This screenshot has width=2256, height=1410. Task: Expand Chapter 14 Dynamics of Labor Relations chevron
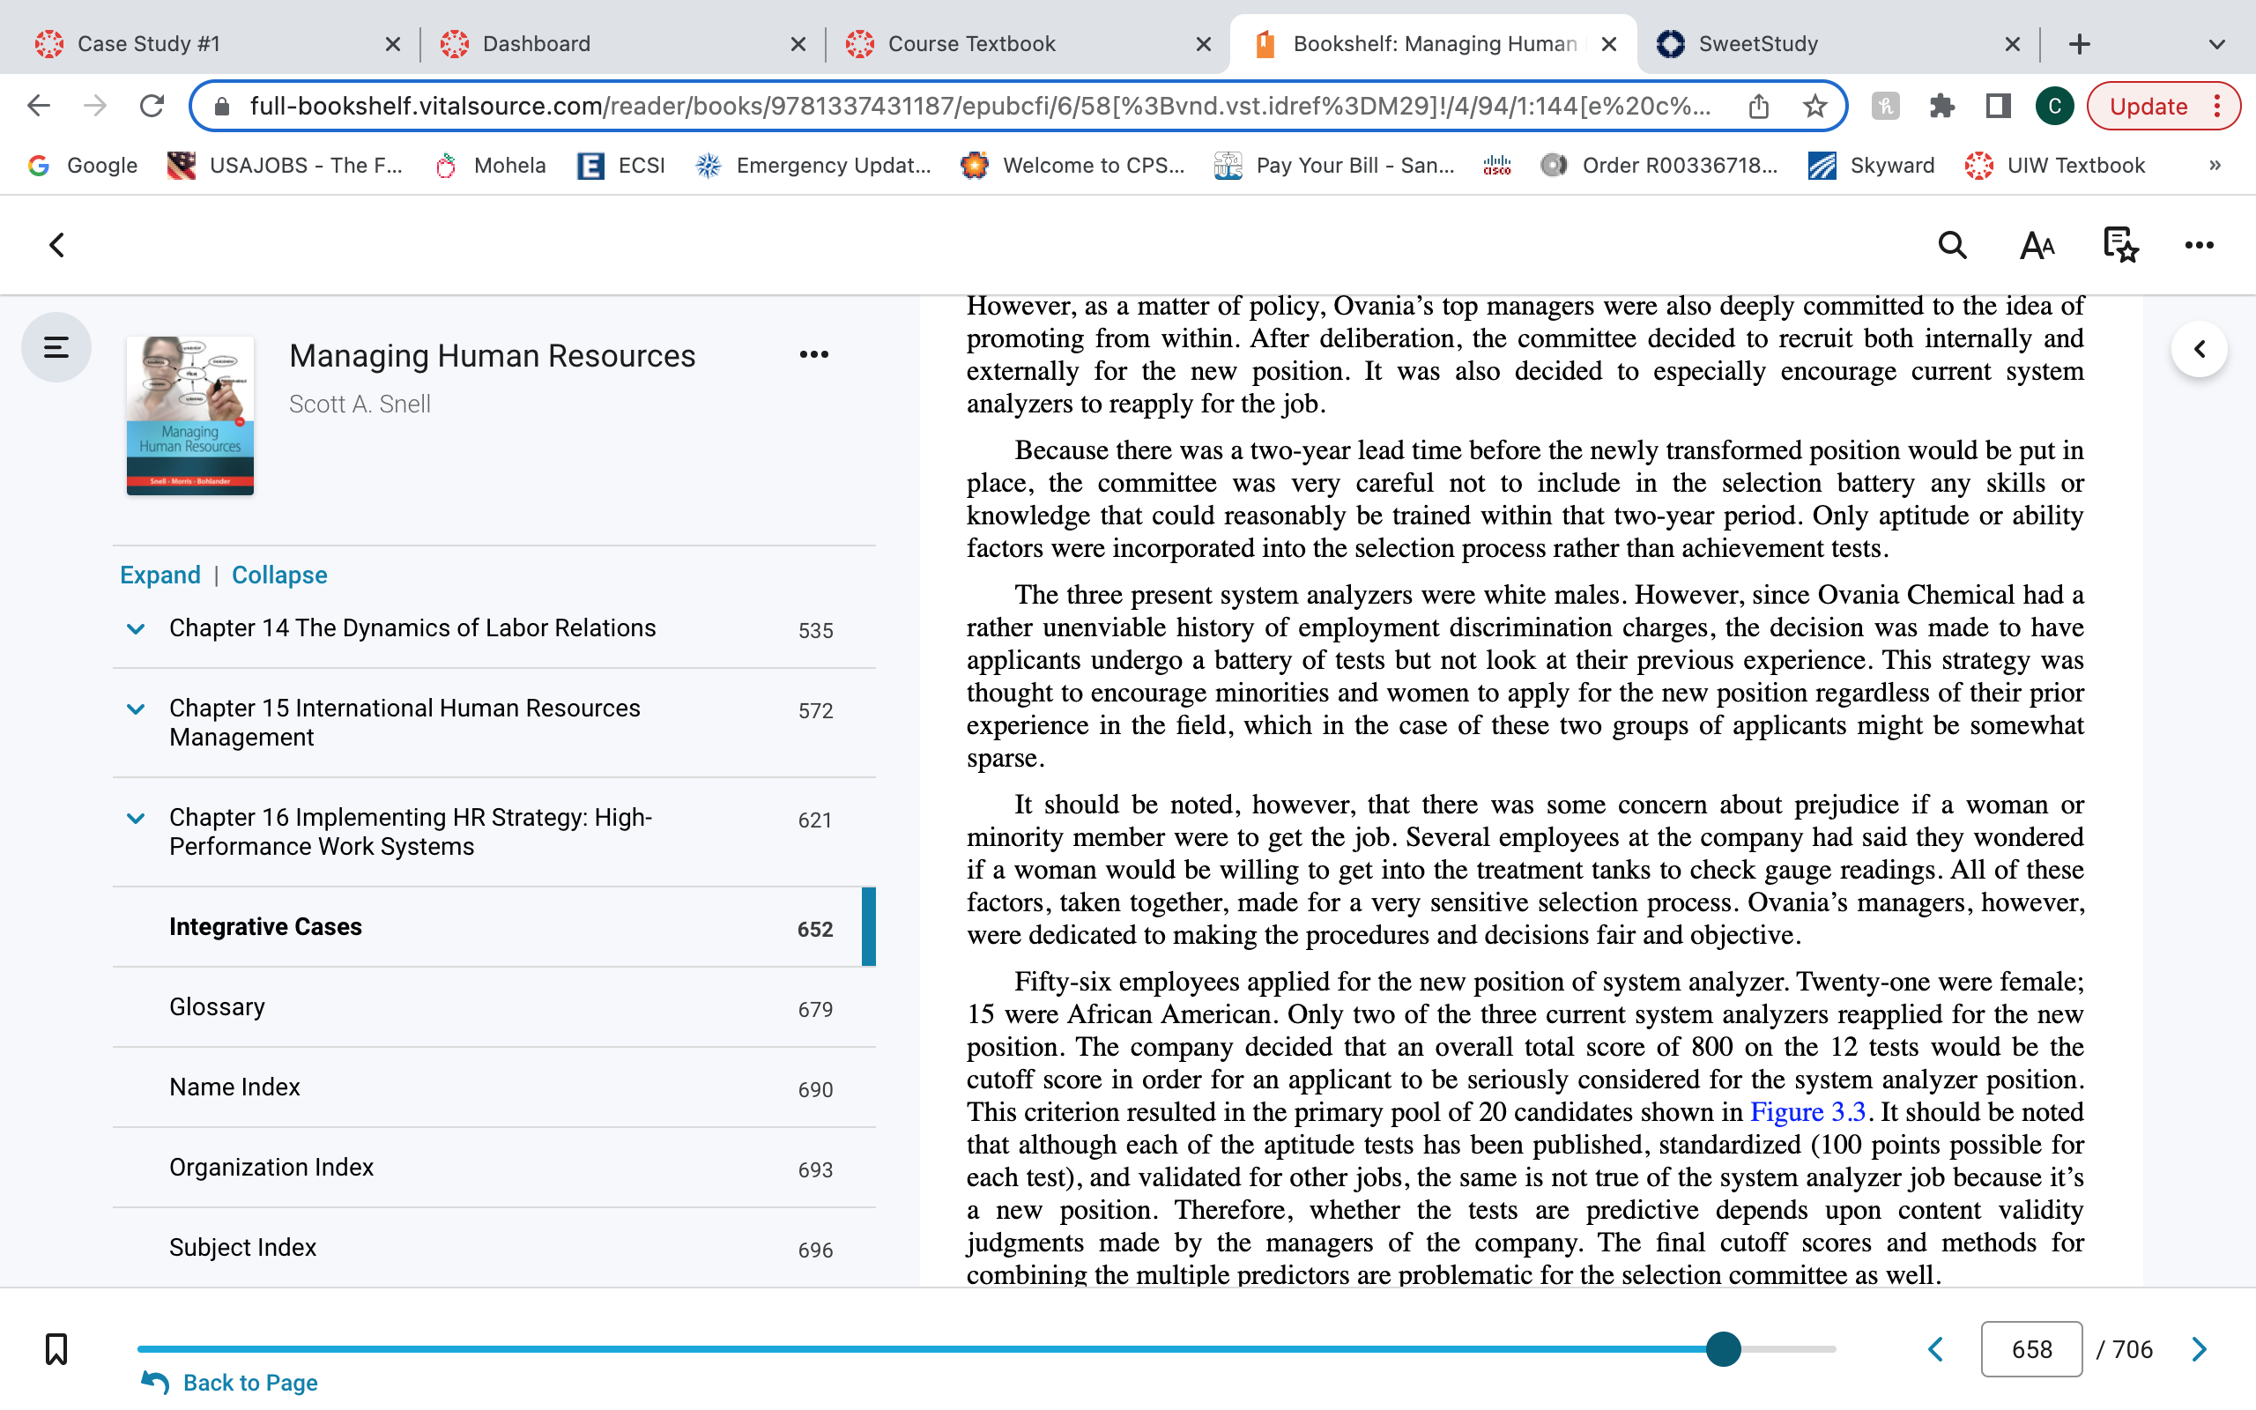136,628
